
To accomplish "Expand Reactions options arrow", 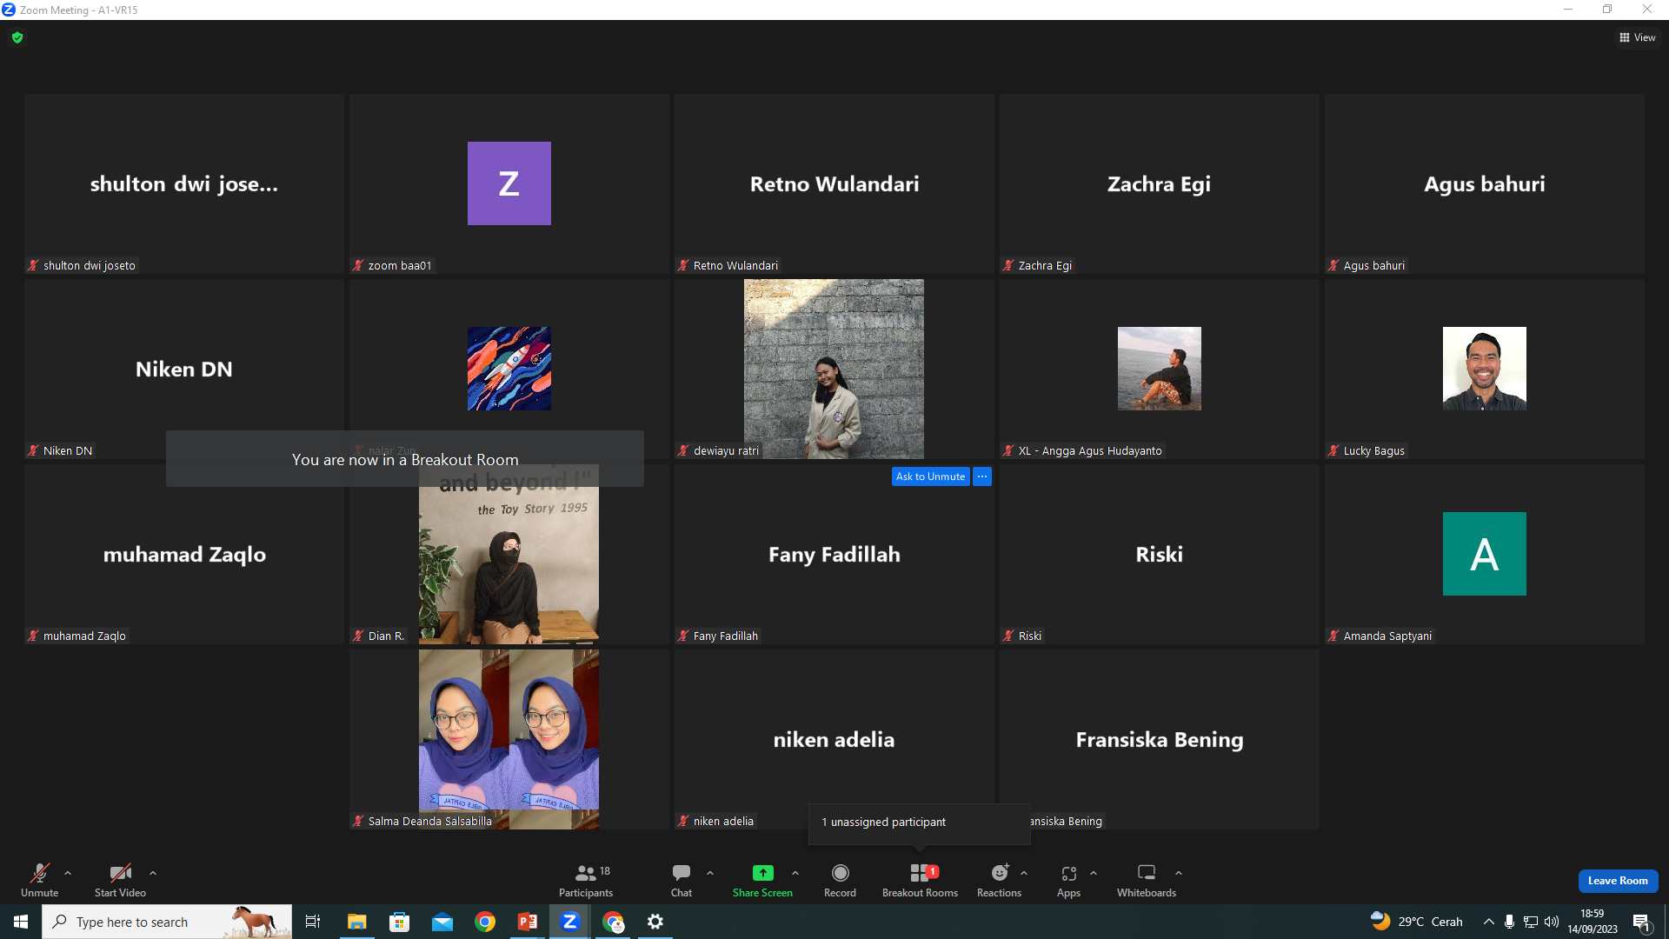I will (1024, 873).
